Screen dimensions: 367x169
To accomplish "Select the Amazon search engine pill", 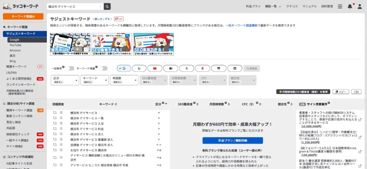I will [186, 68].
